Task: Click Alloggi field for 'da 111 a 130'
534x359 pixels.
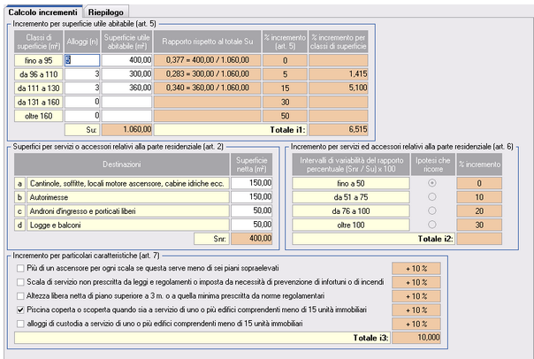Action: [82, 88]
